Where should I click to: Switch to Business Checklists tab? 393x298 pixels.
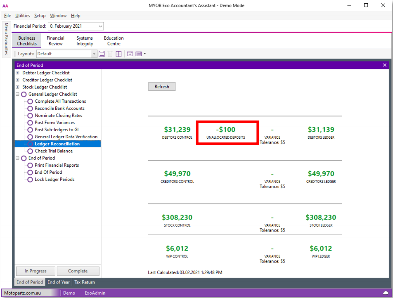[x=27, y=41]
